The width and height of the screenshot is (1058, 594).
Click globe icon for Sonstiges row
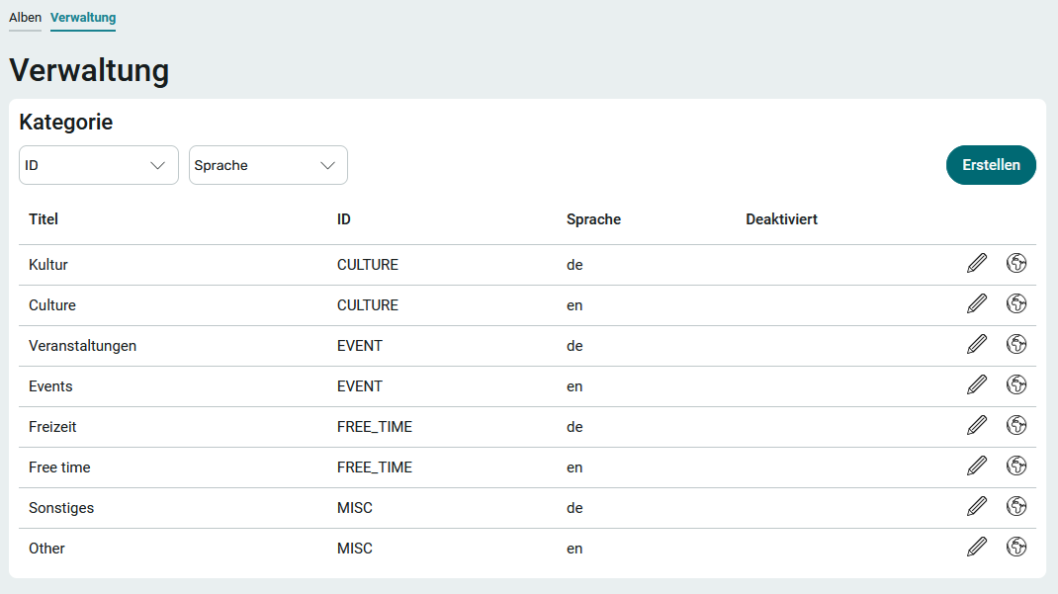pos(1016,507)
